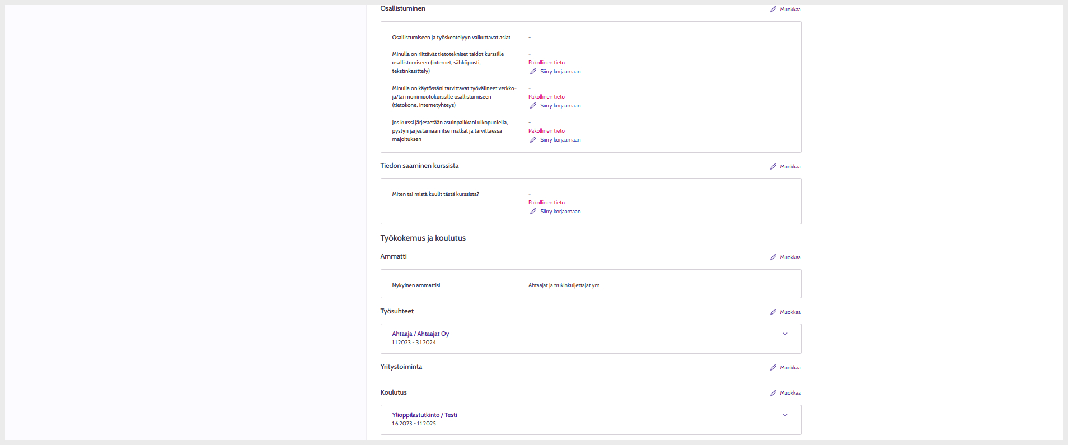Click pencil icon for Yritystoiminta section

[x=773, y=368]
